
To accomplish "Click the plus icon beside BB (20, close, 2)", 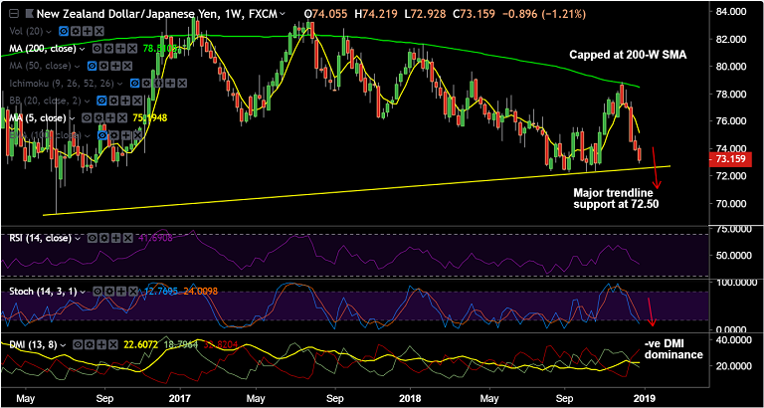I will click(125, 101).
